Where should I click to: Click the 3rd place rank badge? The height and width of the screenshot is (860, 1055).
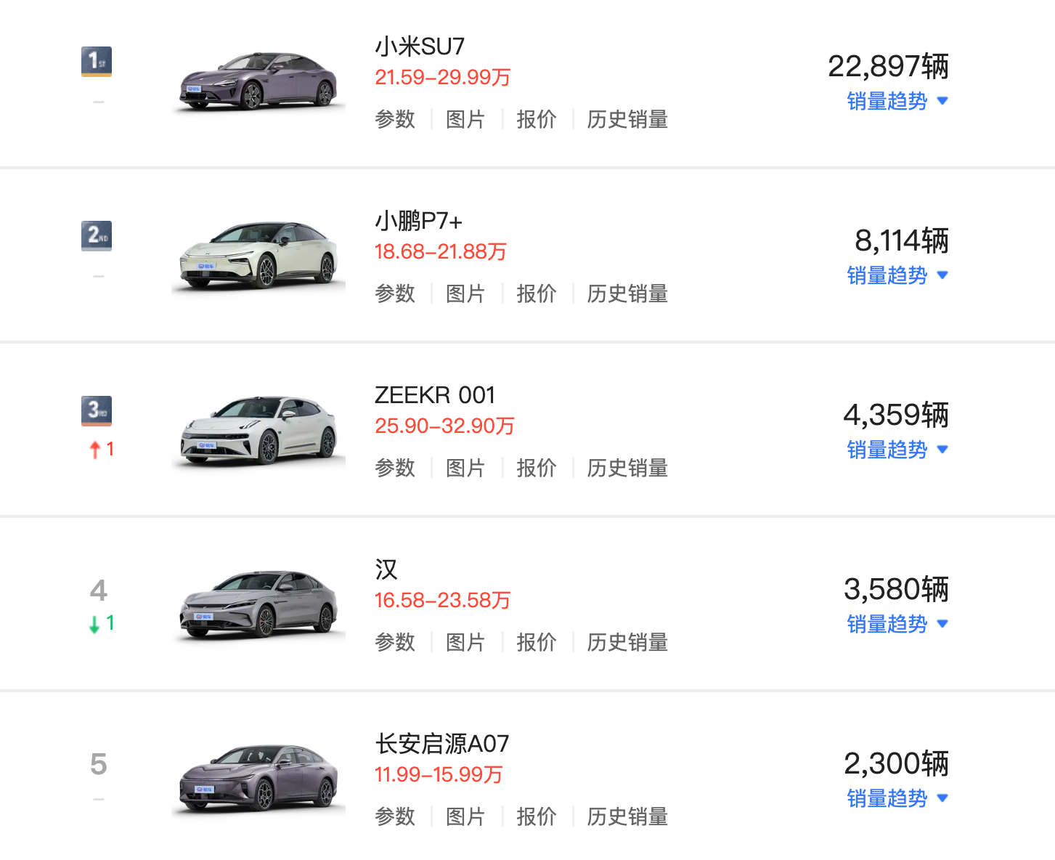(97, 410)
